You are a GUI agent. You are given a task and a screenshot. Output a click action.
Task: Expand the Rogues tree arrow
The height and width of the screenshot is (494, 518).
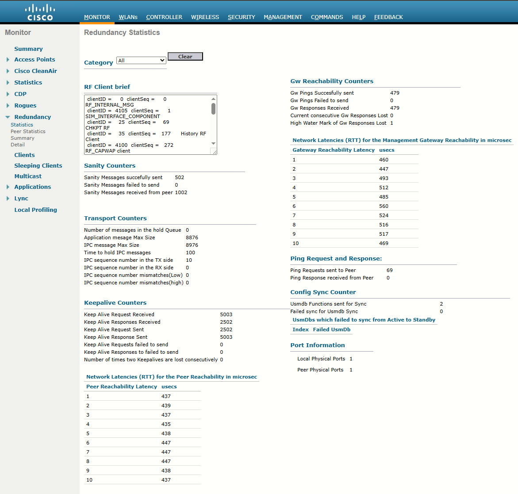tap(8, 105)
